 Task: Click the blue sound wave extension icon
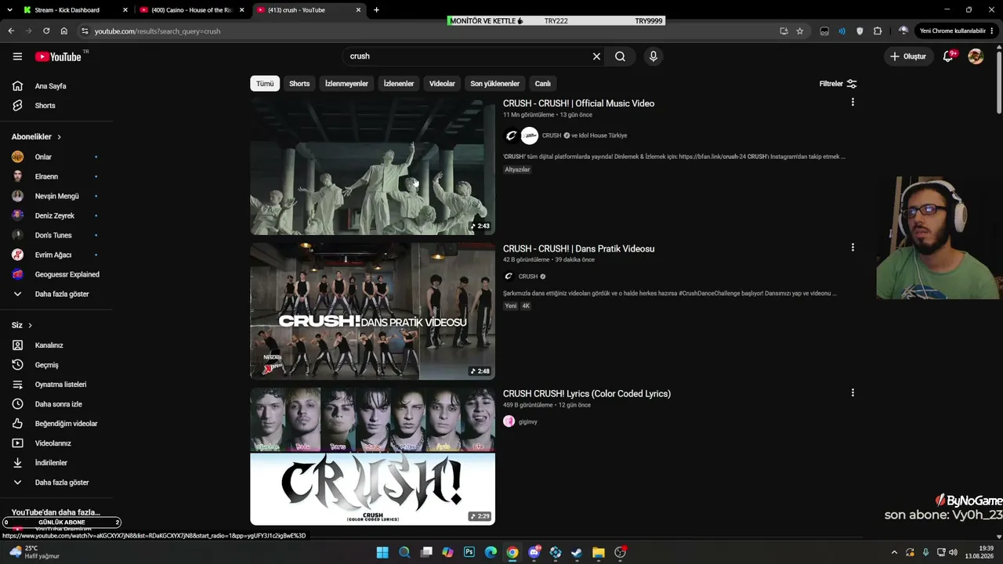coord(842,31)
